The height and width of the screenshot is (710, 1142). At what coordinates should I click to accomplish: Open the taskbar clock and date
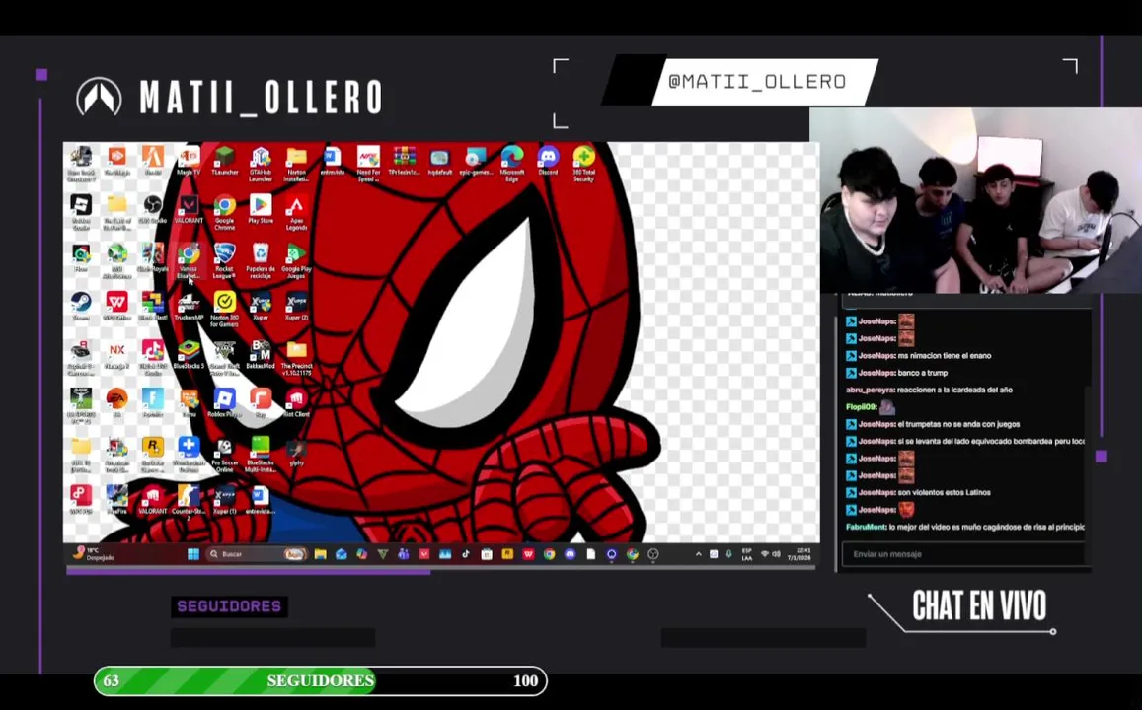click(799, 554)
